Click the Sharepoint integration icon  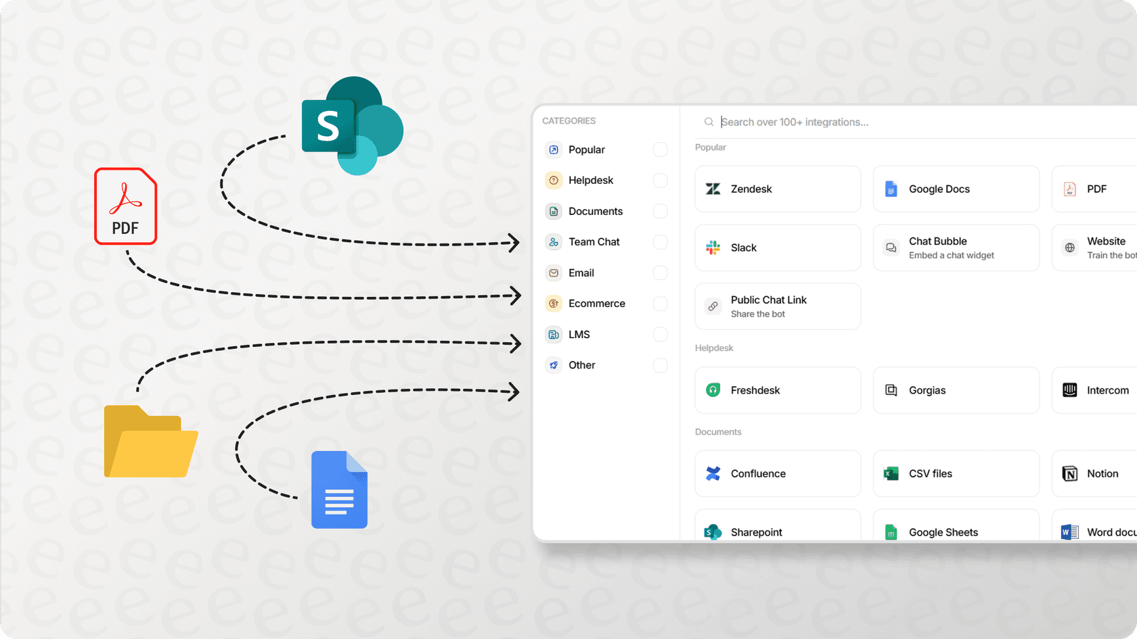pos(712,532)
